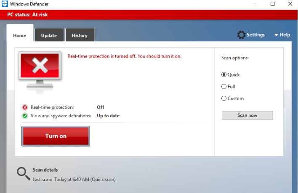
Task: Click the magnifying glass Scan details icon
Action: click(24, 174)
